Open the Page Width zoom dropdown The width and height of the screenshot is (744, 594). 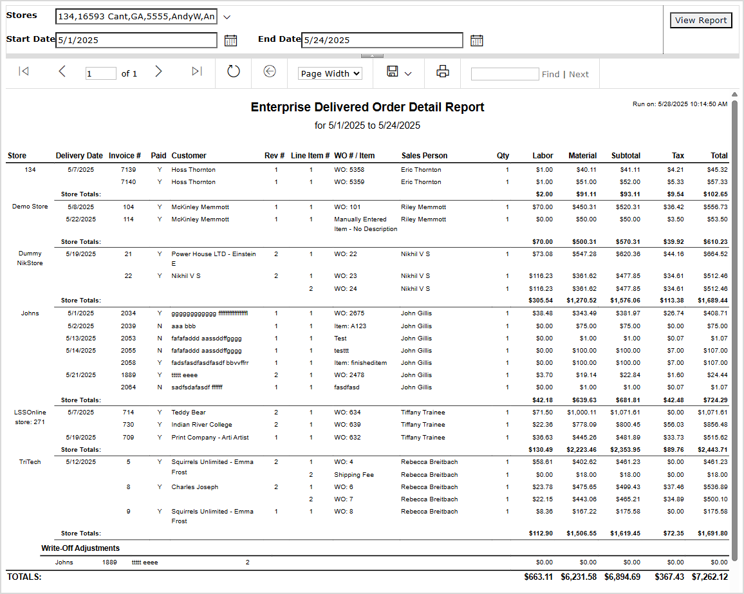pyautogui.click(x=330, y=73)
